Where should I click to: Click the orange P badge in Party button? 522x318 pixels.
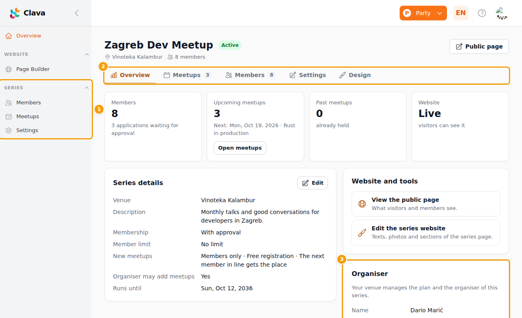click(407, 13)
